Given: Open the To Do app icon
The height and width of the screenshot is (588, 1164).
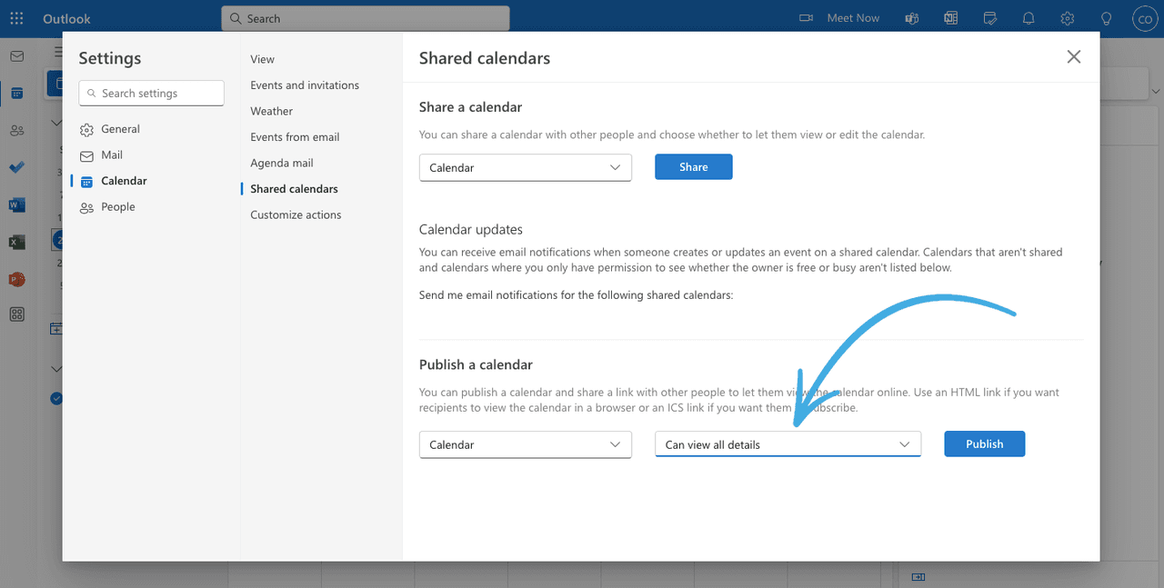Looking at the screenshot, I should tap(16, 167).
